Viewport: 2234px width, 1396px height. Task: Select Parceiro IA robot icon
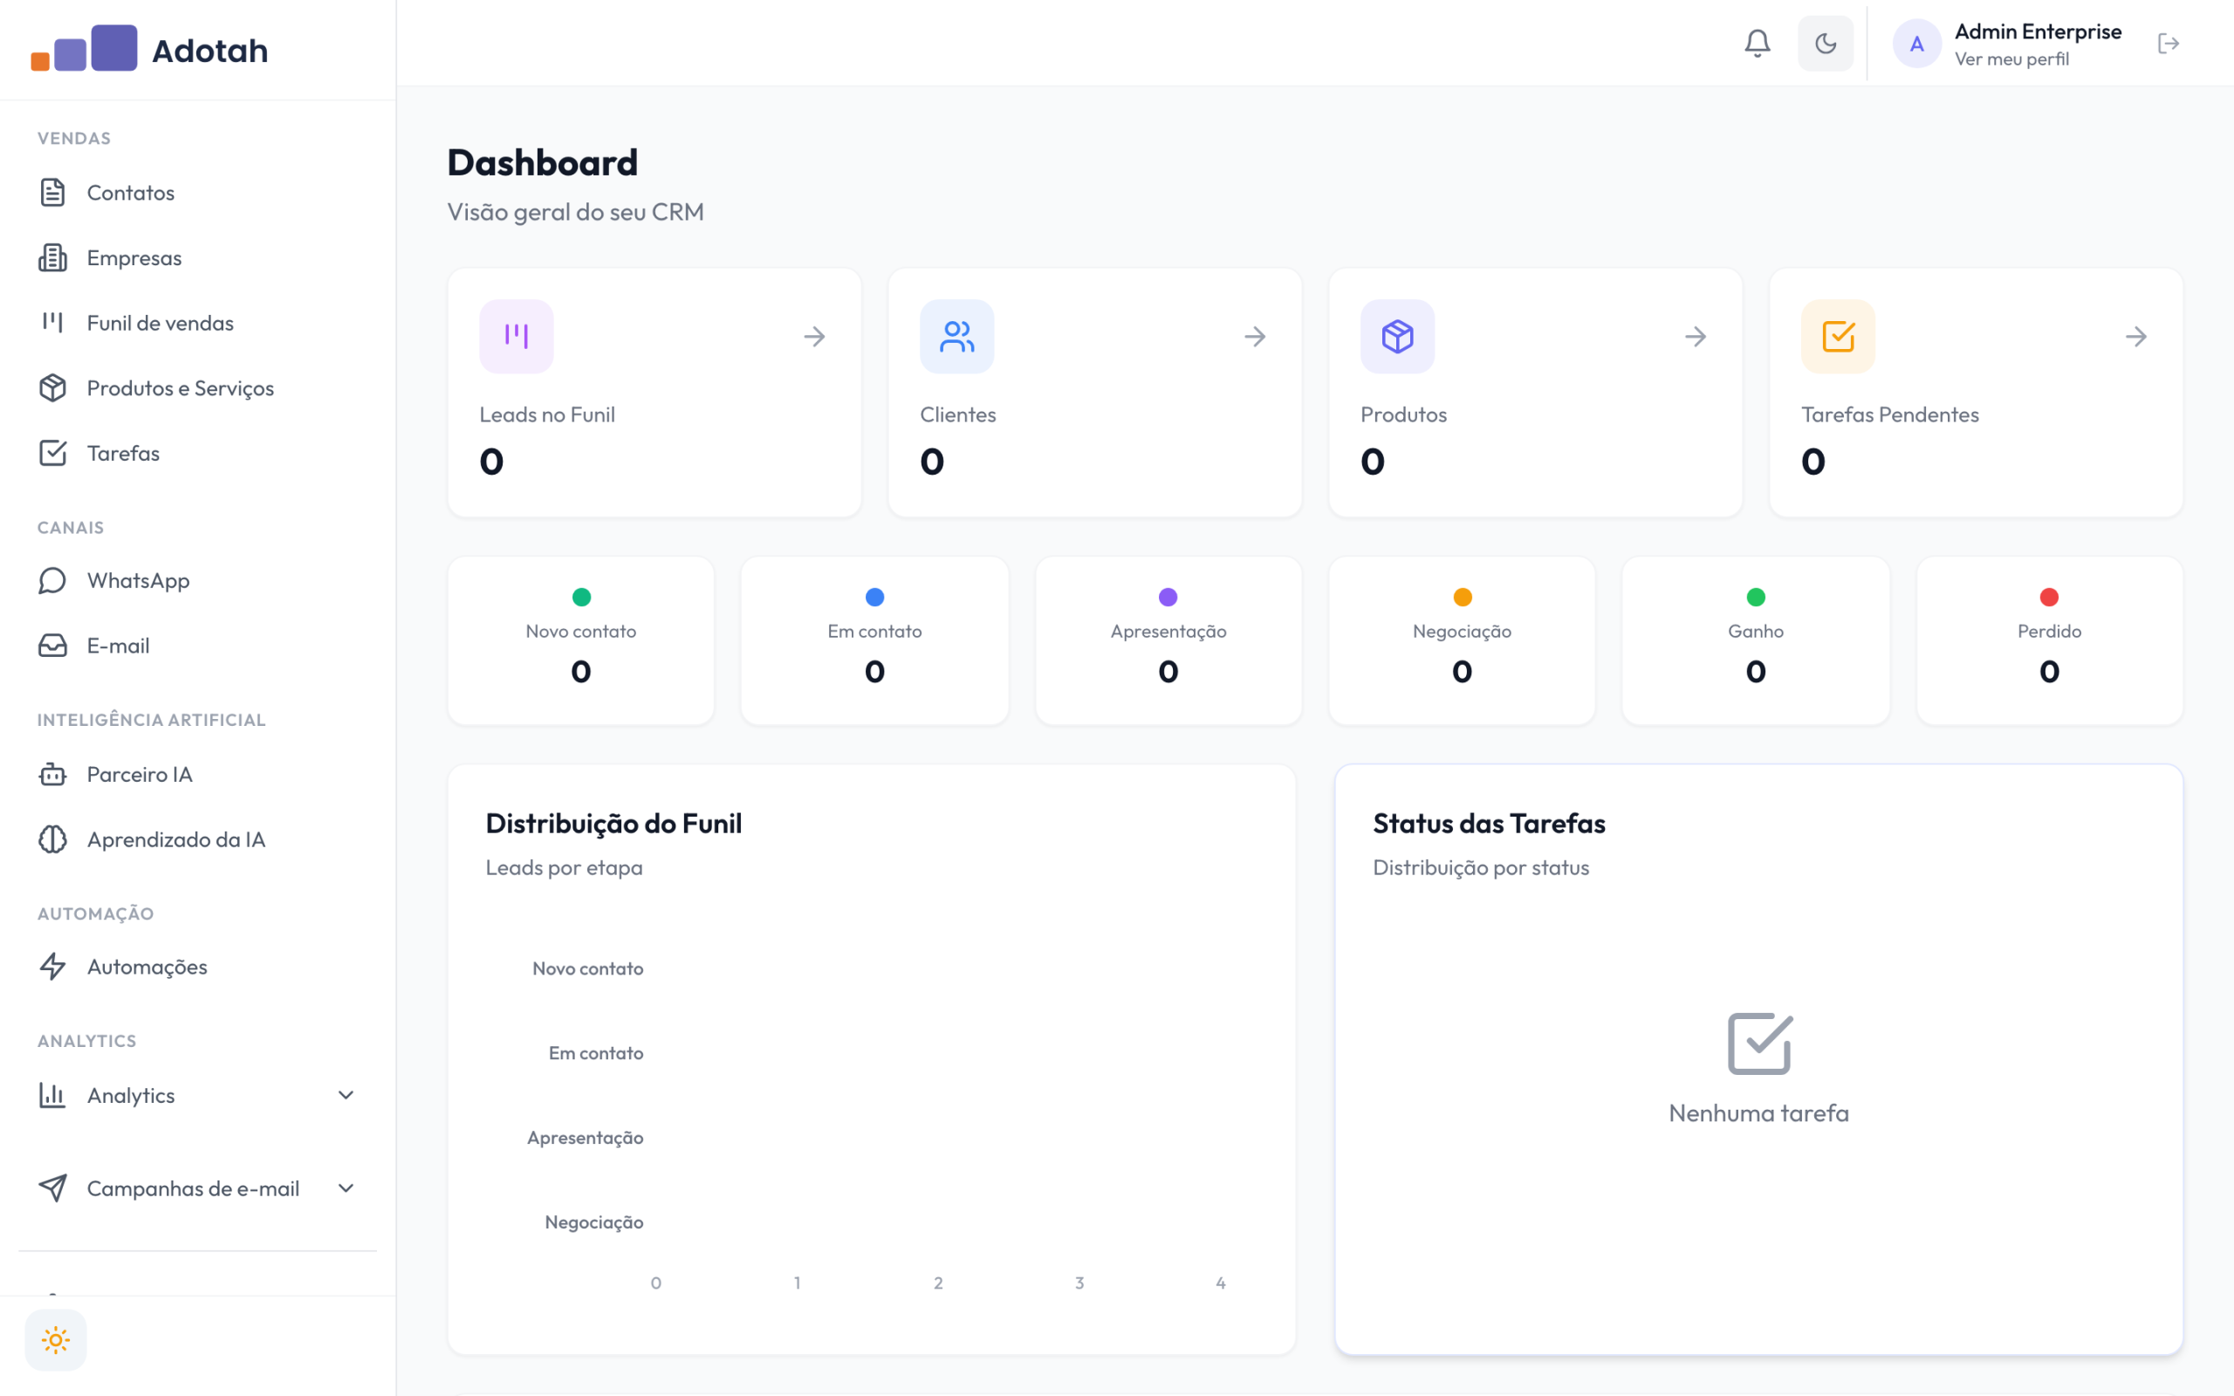[x=52, y=774]
